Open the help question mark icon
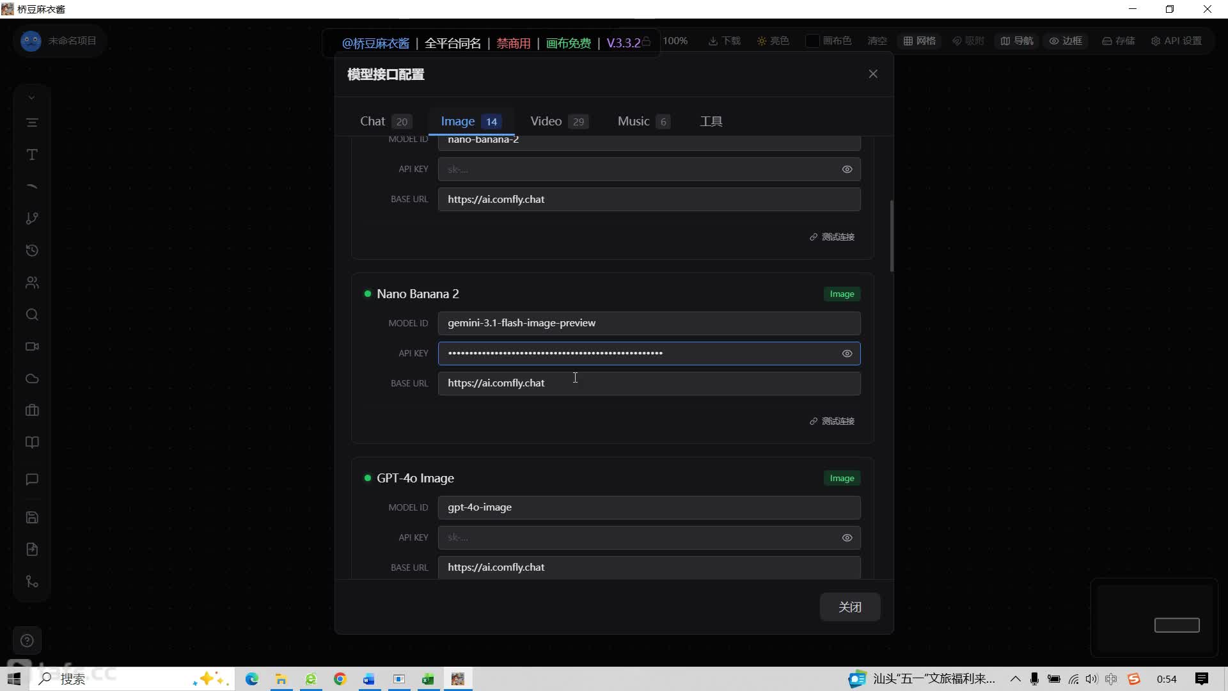Screen dimensions: 1228x691 [27, 640]
